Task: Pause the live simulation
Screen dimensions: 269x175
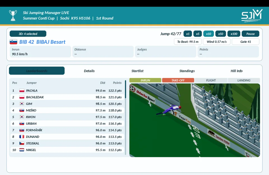Action: (x=251, y=34)
